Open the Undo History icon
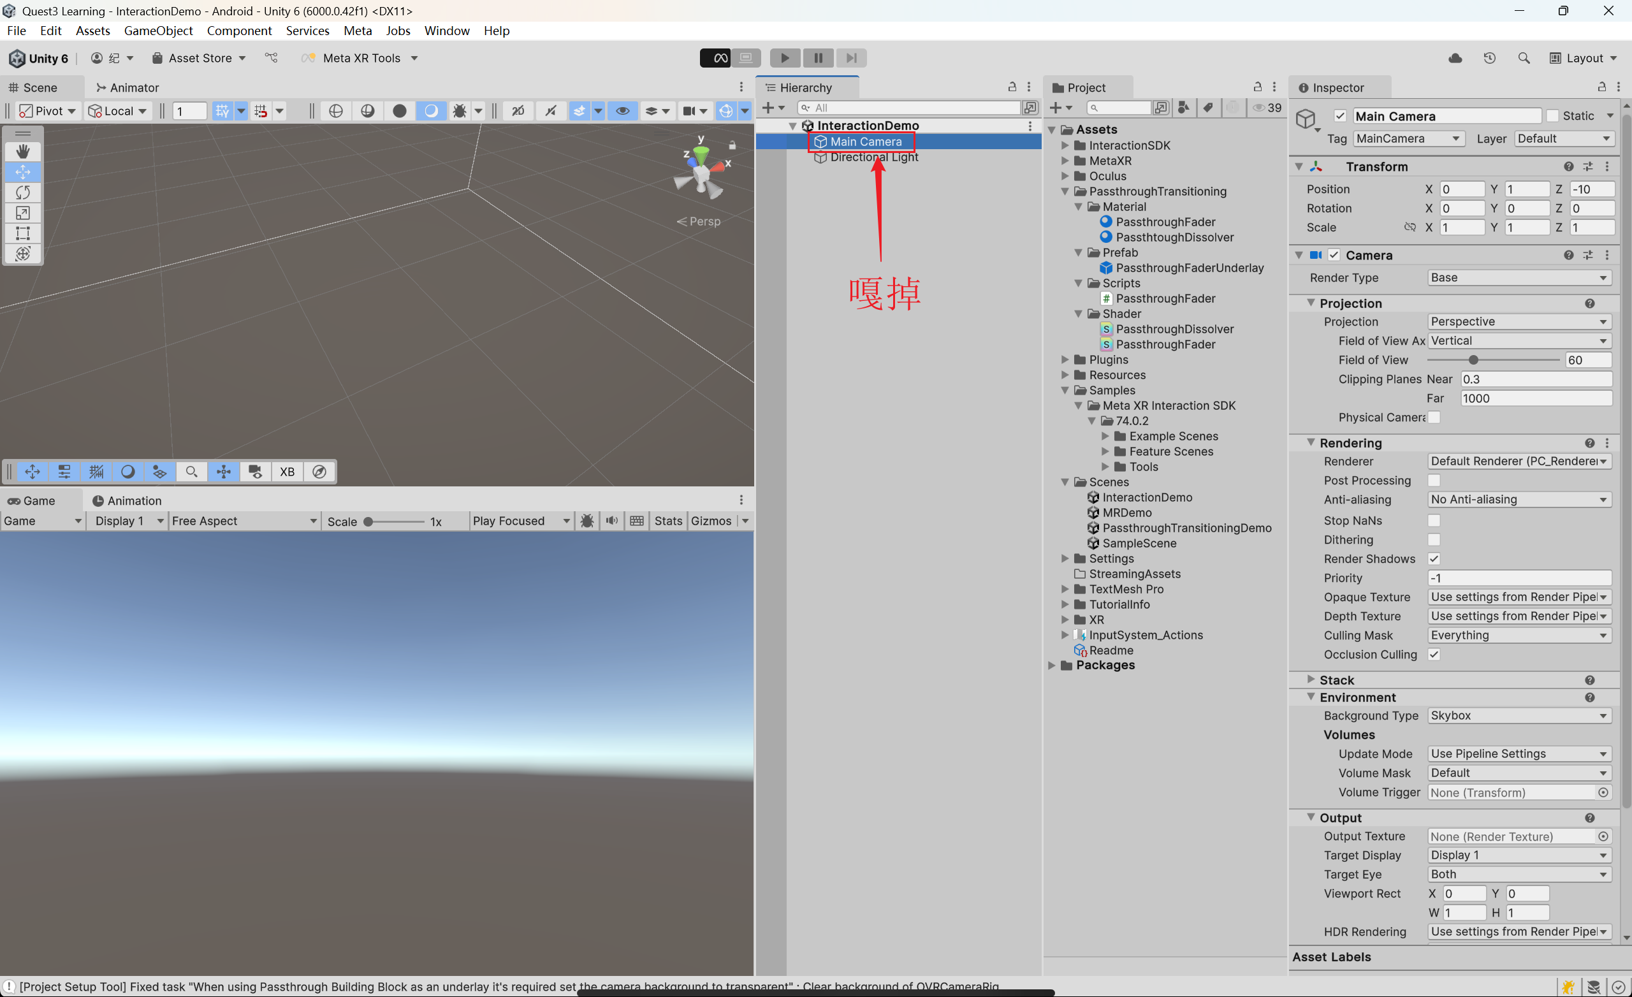 coord(1490,58)
